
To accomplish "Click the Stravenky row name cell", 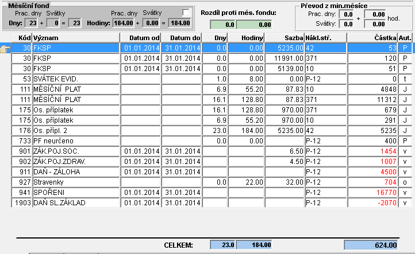I will [x=76, y=182].
